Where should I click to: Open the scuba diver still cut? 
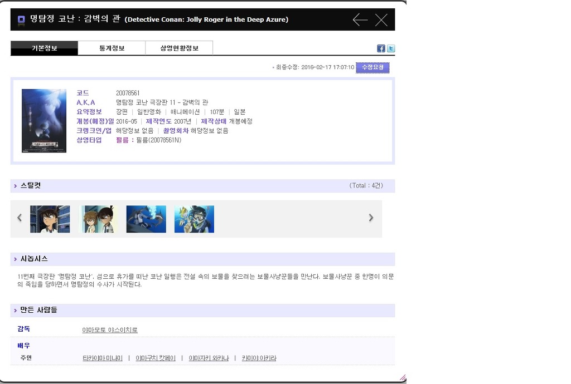(194, 219)
